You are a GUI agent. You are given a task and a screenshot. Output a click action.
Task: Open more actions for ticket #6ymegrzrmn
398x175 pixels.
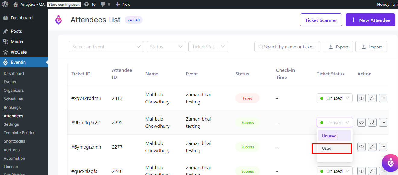point(383,147)
